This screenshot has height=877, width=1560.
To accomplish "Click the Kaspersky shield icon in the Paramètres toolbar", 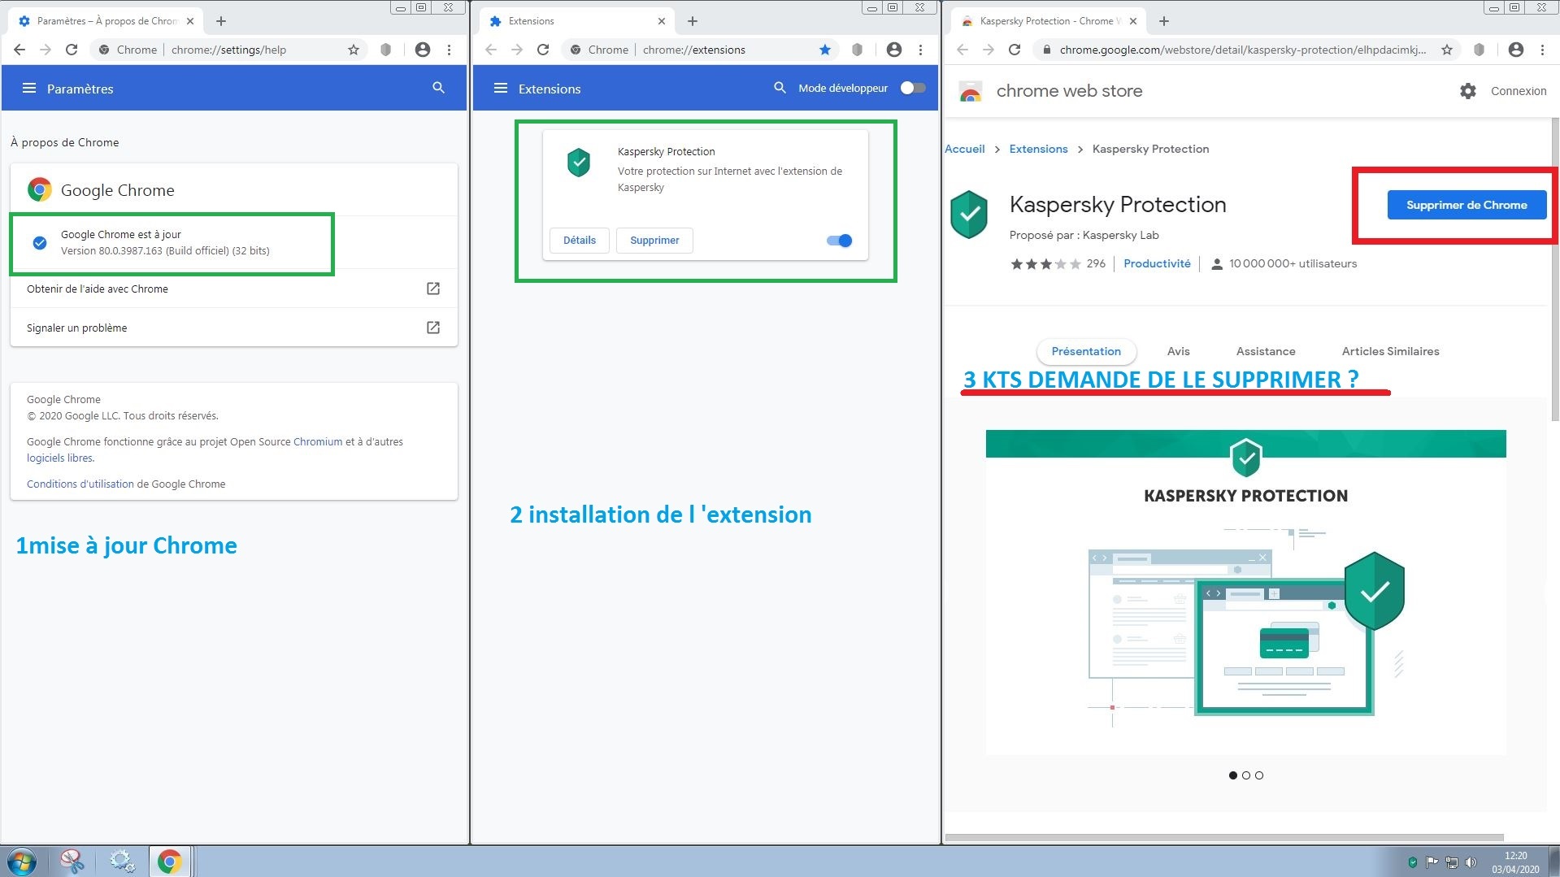I will pyautogui.click(x=386, y=50).
